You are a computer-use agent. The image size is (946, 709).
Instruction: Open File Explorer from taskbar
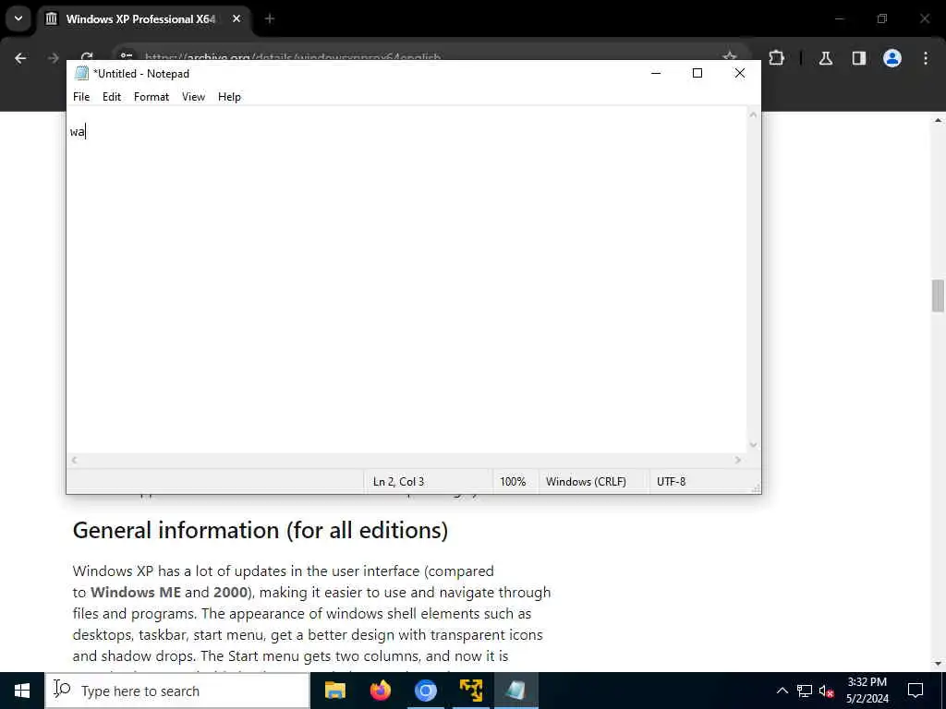(x=334, y=691)
